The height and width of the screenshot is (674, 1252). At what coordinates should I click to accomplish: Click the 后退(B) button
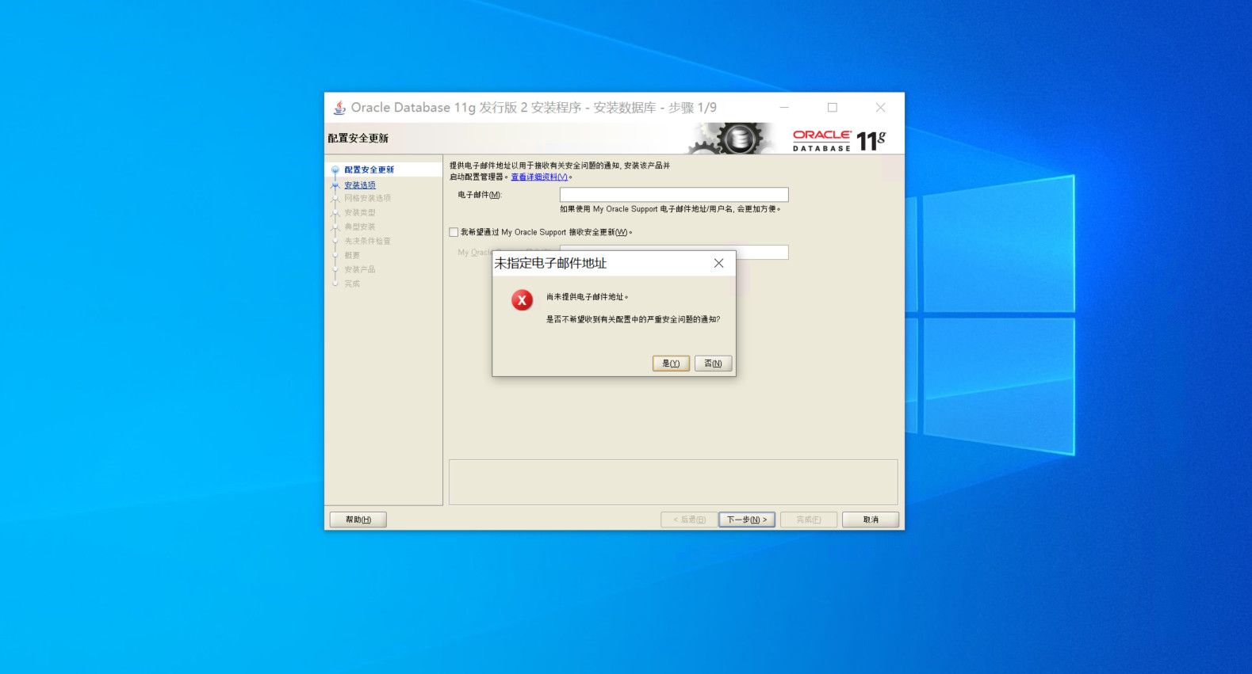coord(689,520)
